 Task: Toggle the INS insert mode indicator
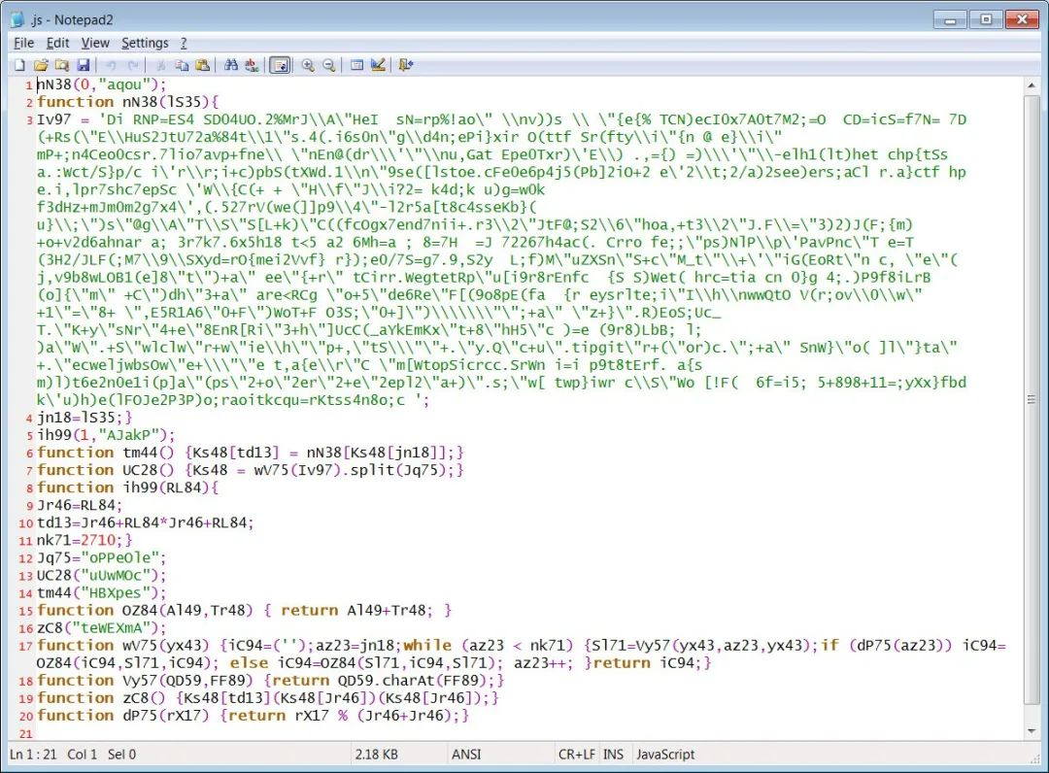613,755
